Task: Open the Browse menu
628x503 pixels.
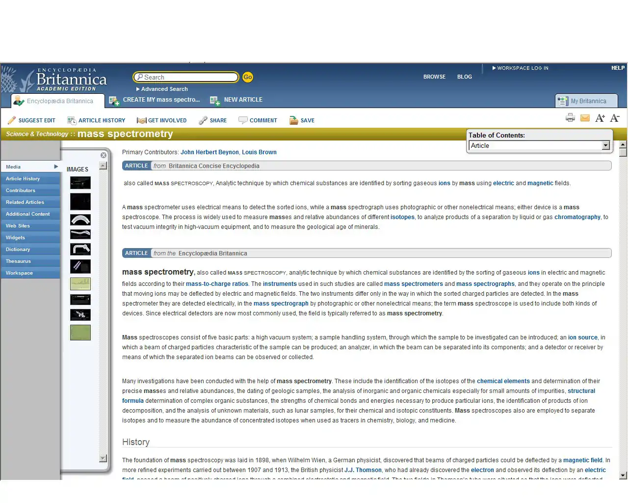Action: click(x=434, y=77)
